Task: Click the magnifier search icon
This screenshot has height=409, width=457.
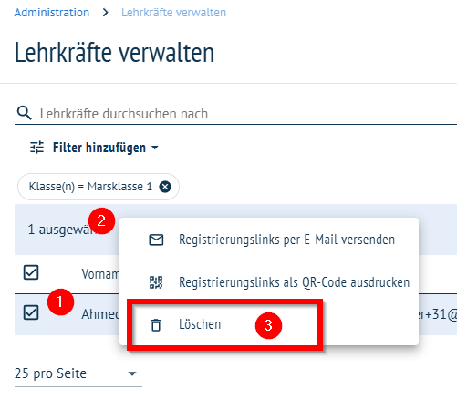Action: tap(25, 113)
